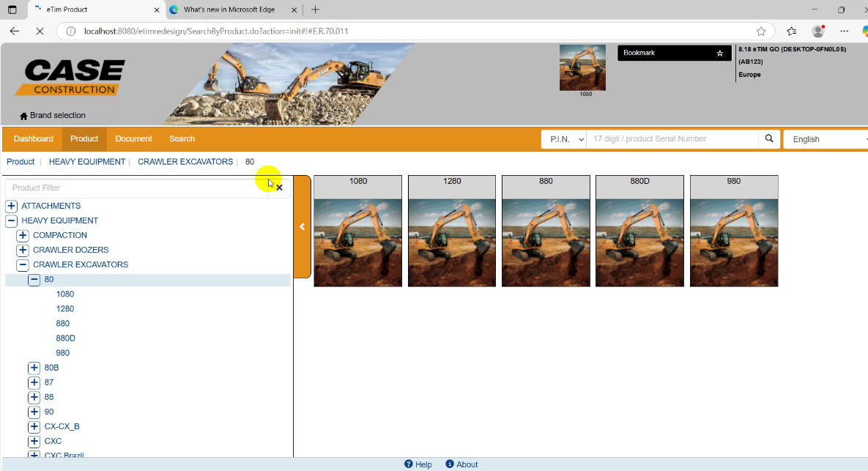This screenshot has height=471, width=868.
Task: Open the Document menu tab
Action: [x=133, y=139]
